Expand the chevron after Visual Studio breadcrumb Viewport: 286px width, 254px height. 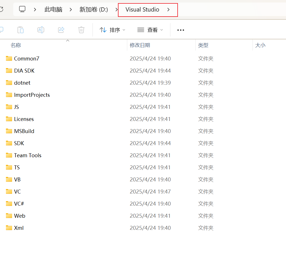[168, 10]
